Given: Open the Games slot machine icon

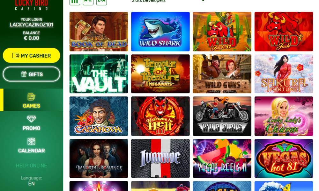Looking at the screenshot, I should [31, 97].
